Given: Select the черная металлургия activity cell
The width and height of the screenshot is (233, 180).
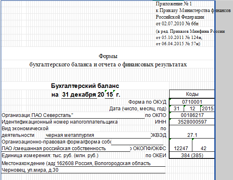Looking at the screenshot, I should point(98,135).
